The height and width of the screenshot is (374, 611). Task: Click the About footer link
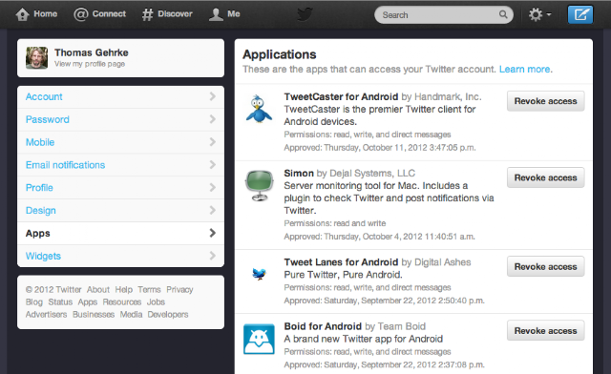point(98,289)
